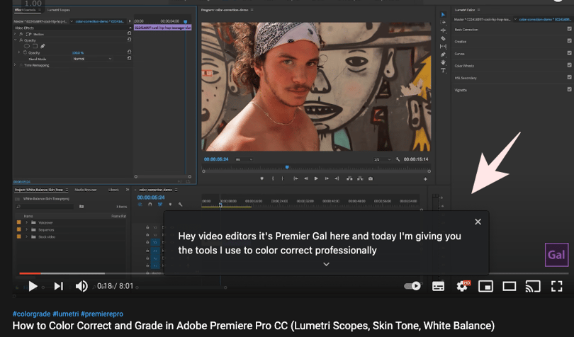
Task: Open the miniplayer
Action: coord(486,286)
